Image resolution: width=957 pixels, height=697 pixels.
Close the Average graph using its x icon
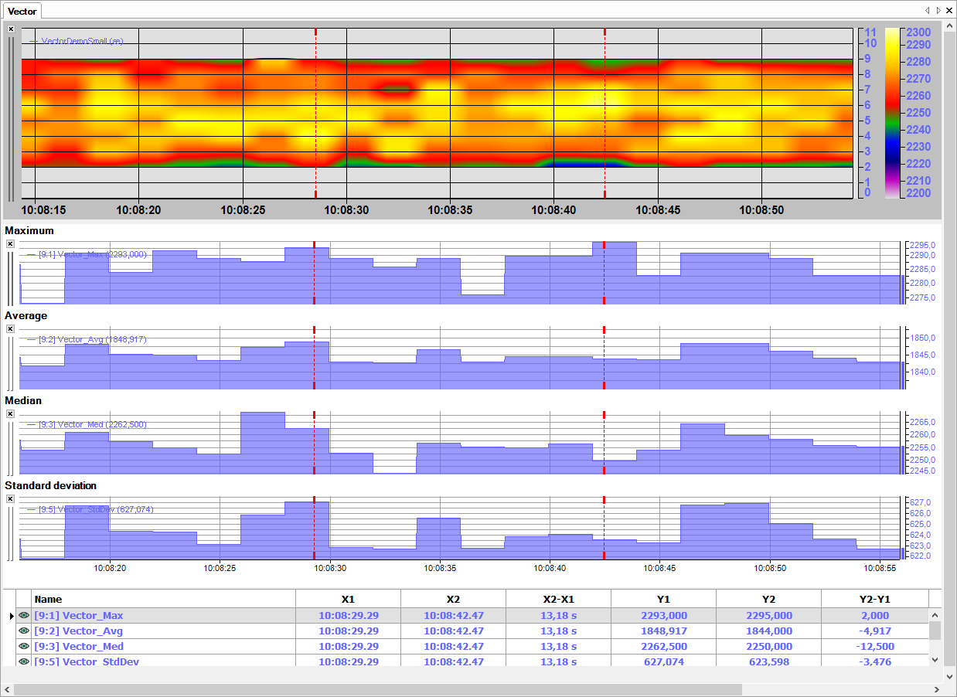[10, 328]
